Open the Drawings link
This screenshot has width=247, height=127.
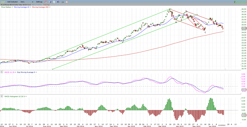coord(46,5)
